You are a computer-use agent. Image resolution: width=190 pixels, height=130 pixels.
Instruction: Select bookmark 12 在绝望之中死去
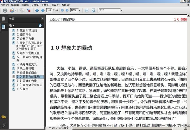[29, 85]
